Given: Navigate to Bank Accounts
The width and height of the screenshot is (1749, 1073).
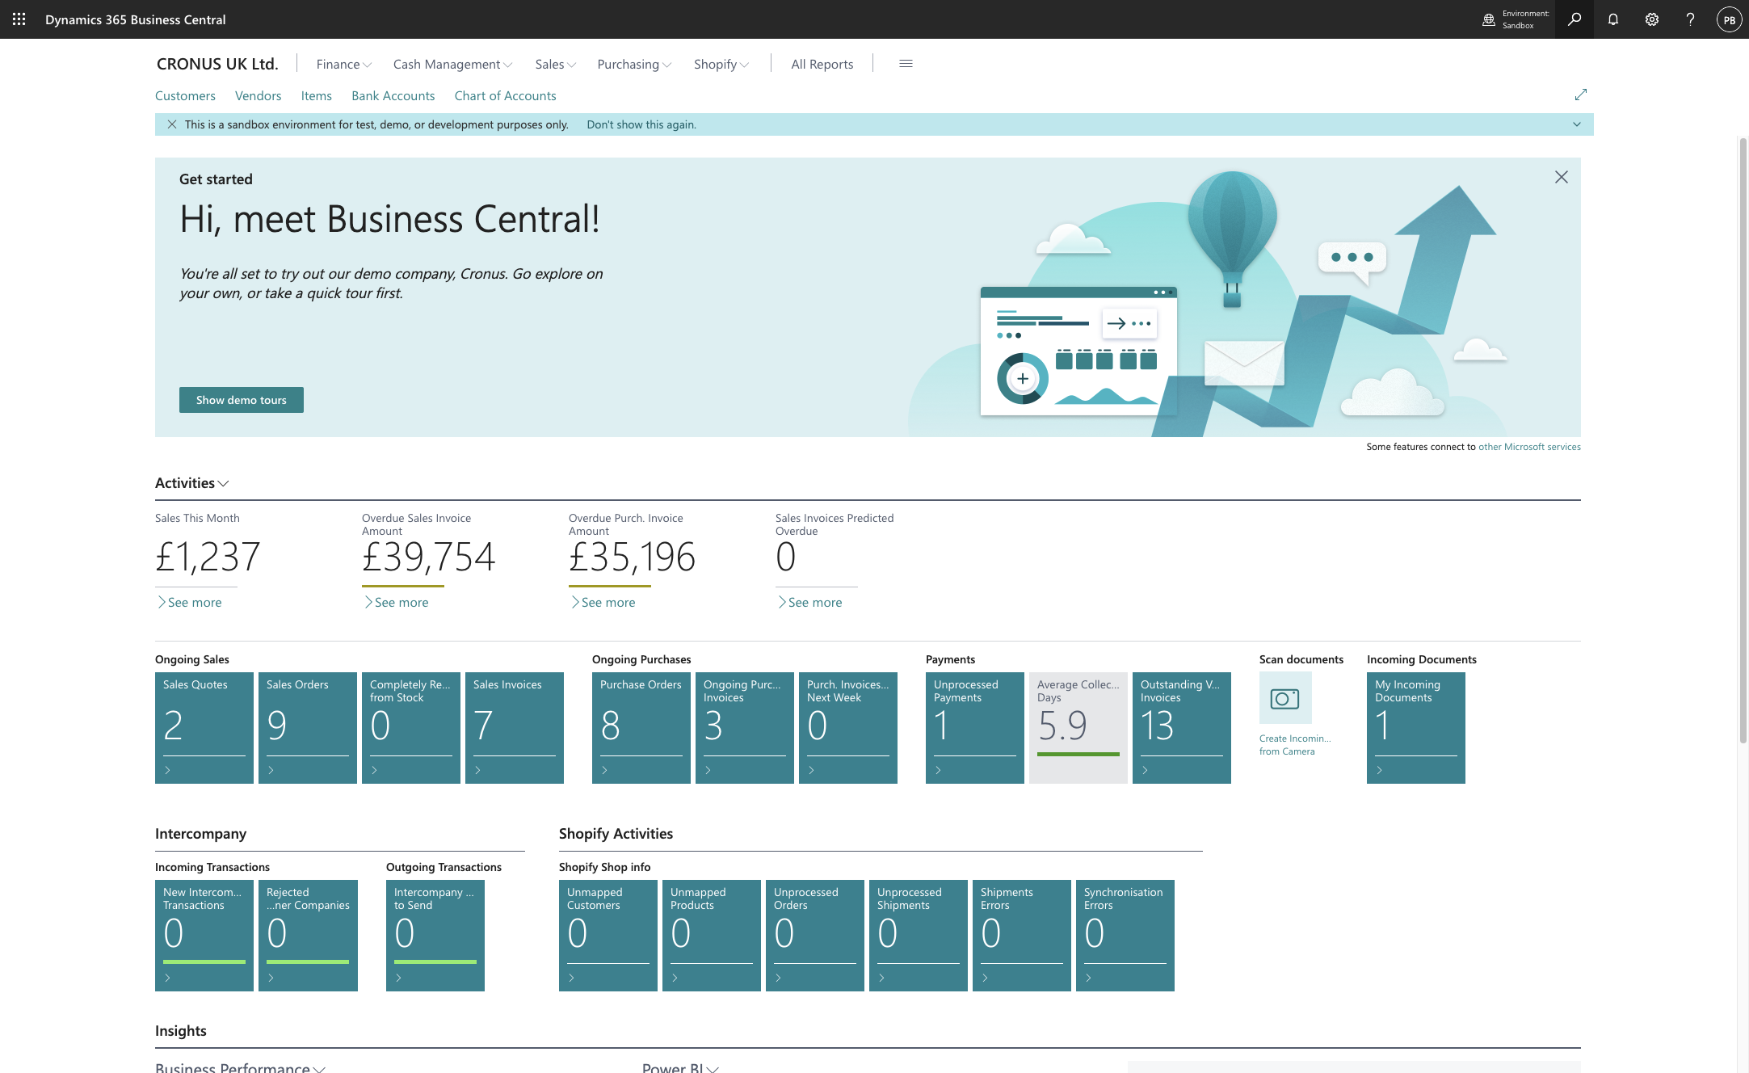Looking at the screenshot, I should coord(393,95).
